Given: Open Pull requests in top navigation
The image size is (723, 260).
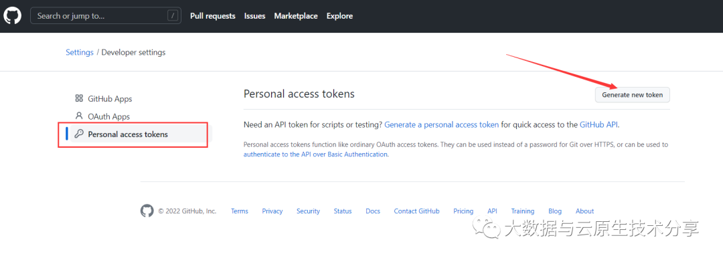Looking at the screenshot, I should point(213,15).
